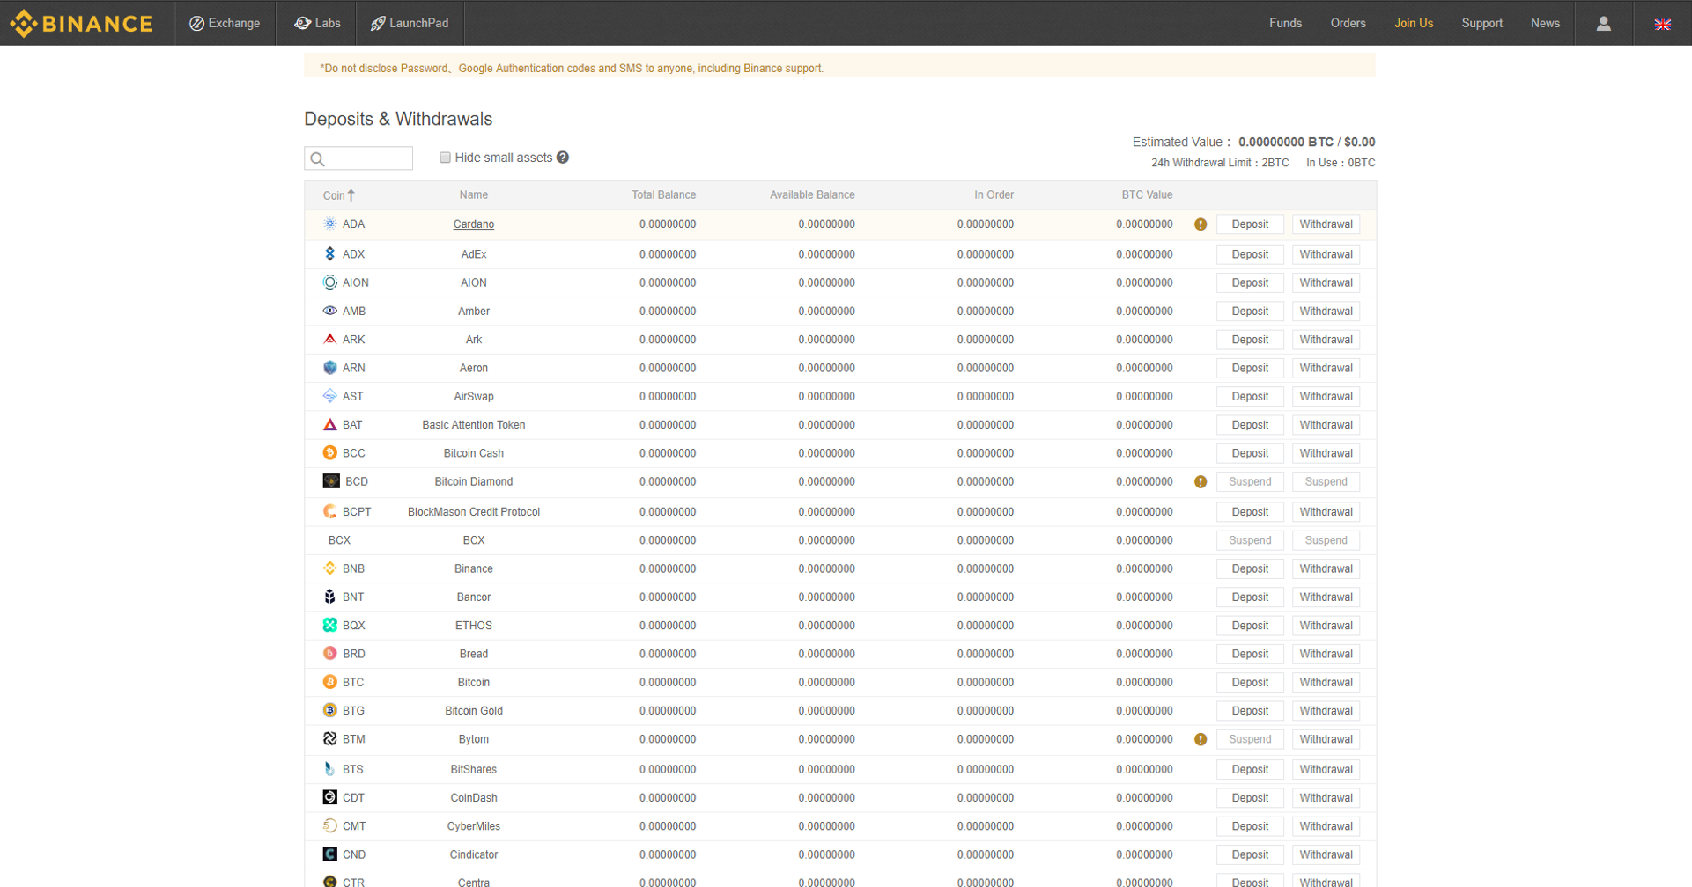Viewport: 1692px width, 887px height.
Task: Click the CND coin icon
Action: coord(329,854)
